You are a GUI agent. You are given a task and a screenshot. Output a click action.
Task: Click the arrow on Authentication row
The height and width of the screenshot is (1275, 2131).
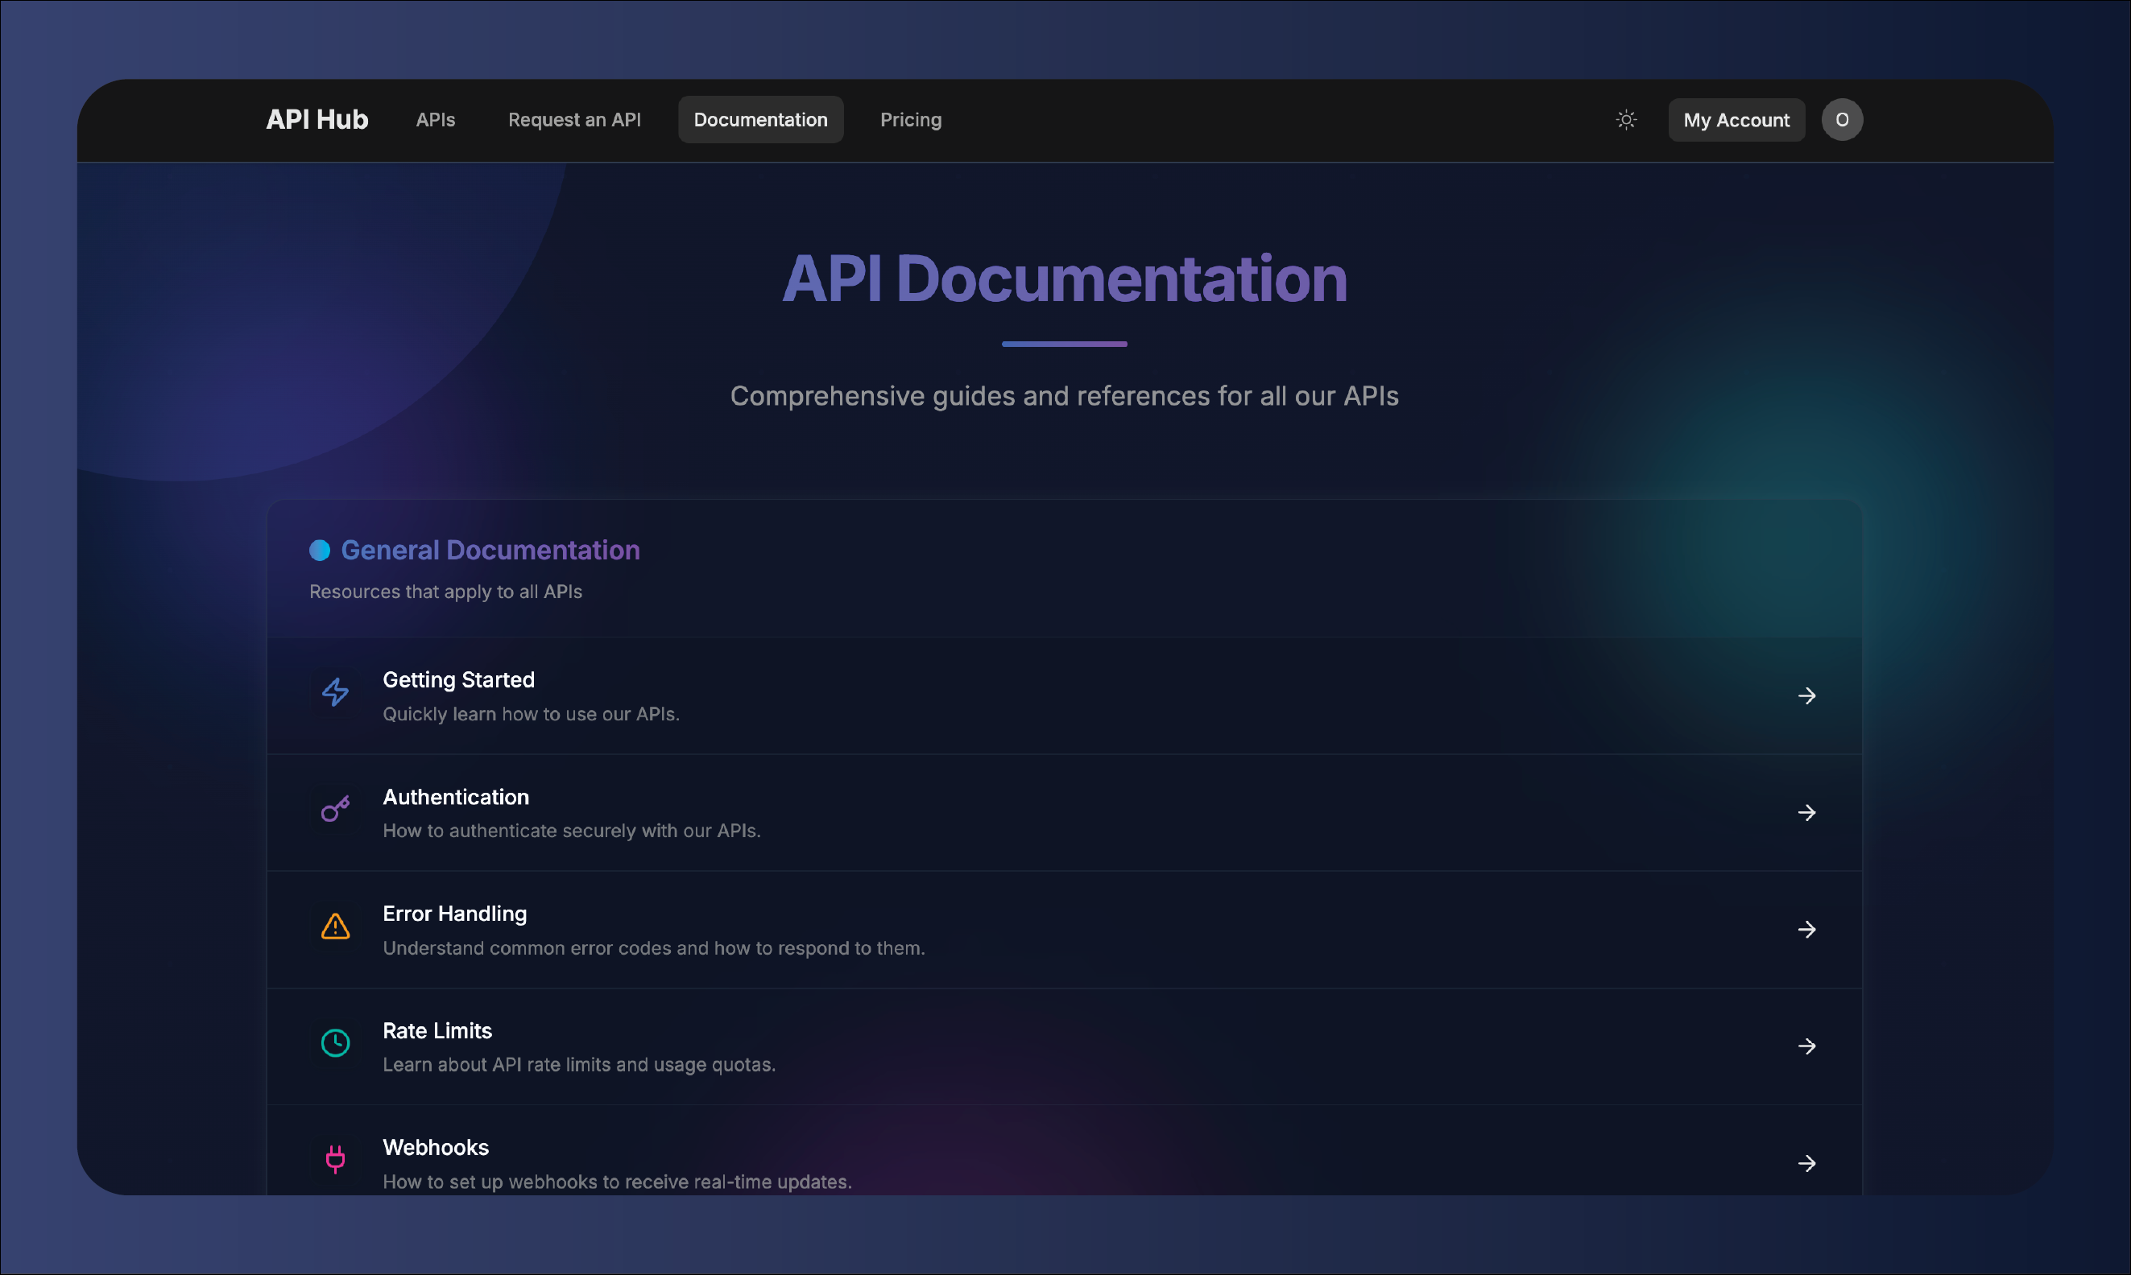tap(1807, 813)
